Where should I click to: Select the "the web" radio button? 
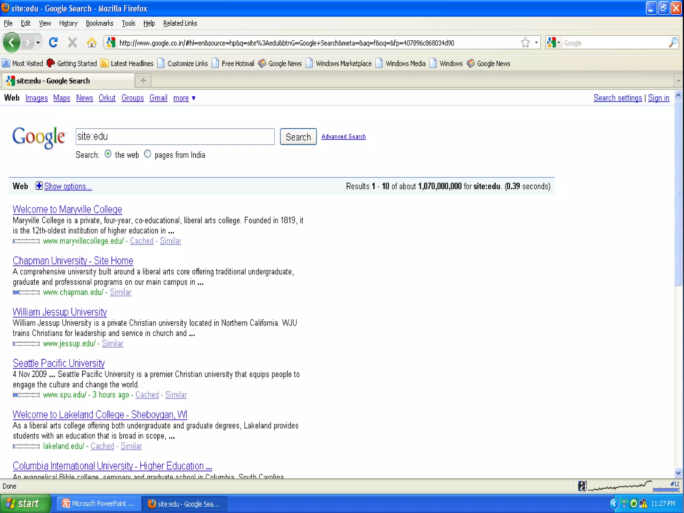coord(108,154)
